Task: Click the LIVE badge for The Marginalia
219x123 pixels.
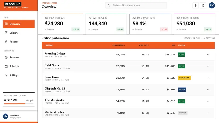Action: pyautogui.click(x=181, y=101)
